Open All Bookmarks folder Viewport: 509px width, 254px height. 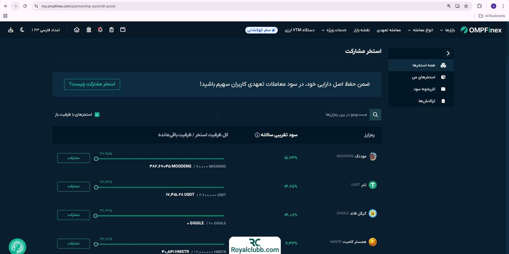point(492,16)
